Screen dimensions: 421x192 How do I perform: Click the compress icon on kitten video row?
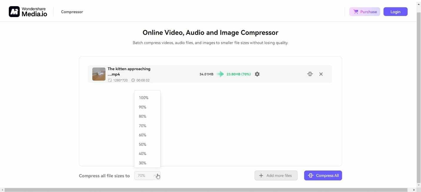coord(310,74)
